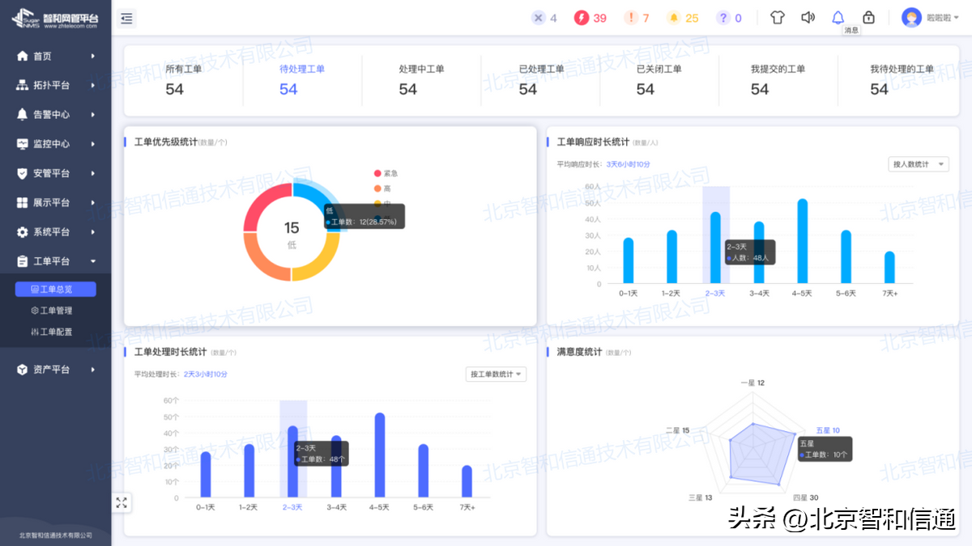Open the lock icon in top bar
The image size is (972, 546).
tap(868, 17)
